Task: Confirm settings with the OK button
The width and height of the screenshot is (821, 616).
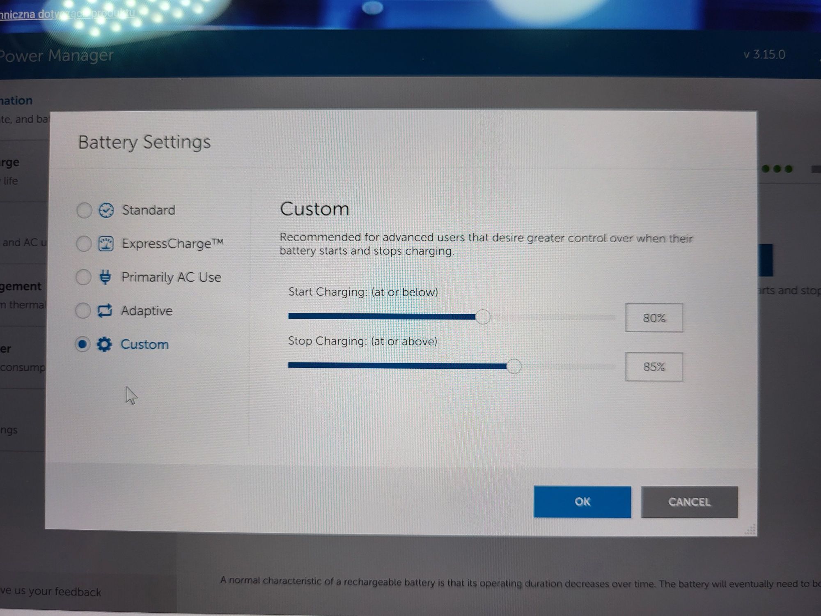Action: tap(582, 502)
